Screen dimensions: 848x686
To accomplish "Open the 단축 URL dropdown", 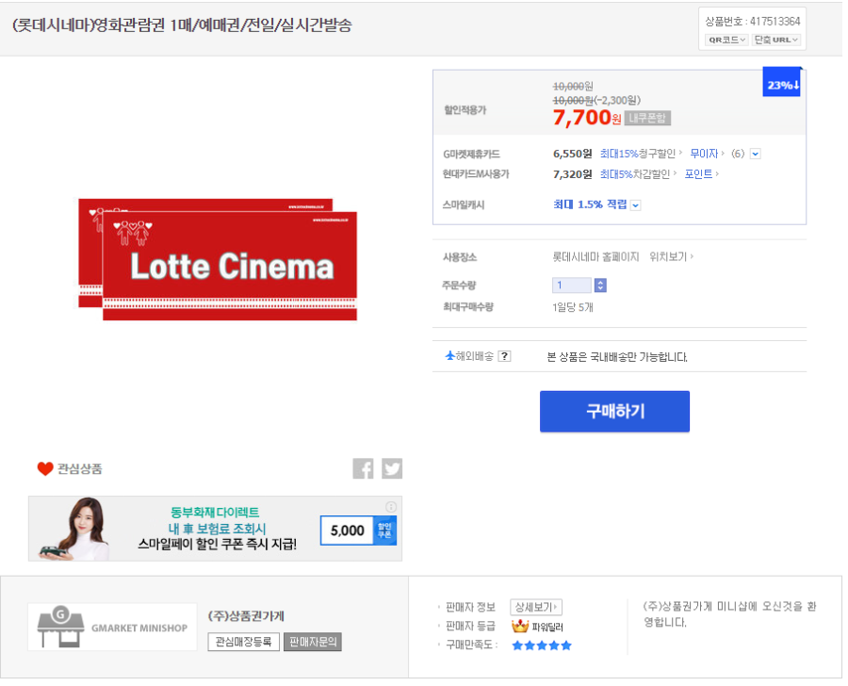I will coord(776,40).
